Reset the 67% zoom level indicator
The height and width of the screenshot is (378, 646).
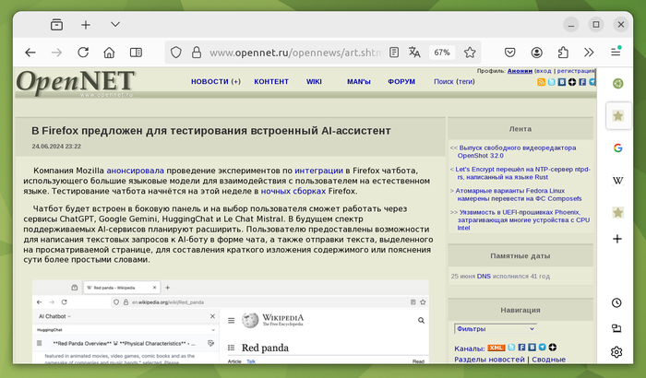[x=442, y=53]
